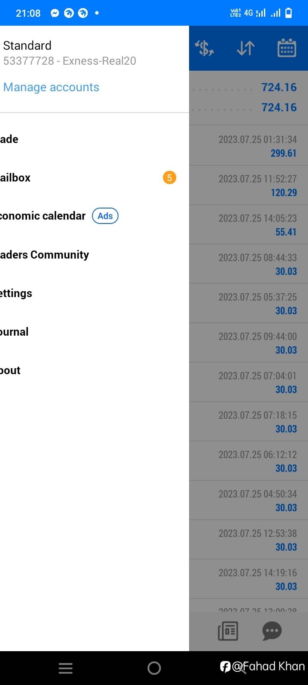Open the news icon in bottom bar

228,631
